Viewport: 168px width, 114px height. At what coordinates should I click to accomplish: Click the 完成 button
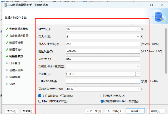tap(135, 111)
